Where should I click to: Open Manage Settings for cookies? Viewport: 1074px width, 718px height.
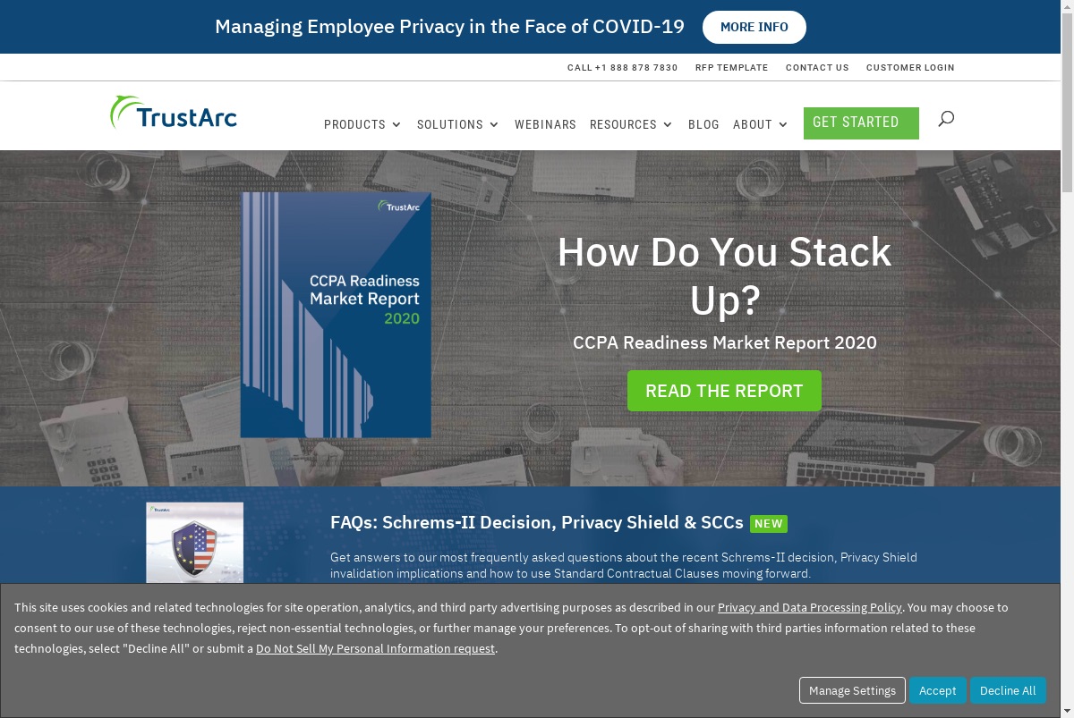coord(852,690)
